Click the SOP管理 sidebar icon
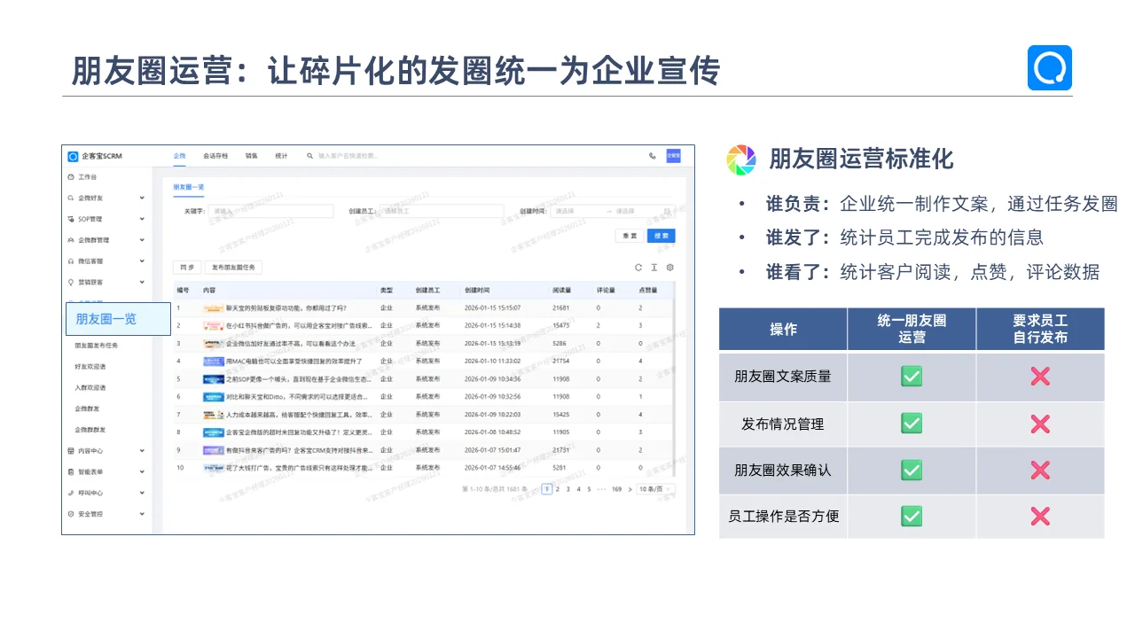The image size is (1135, 638). tap(71, 219)
